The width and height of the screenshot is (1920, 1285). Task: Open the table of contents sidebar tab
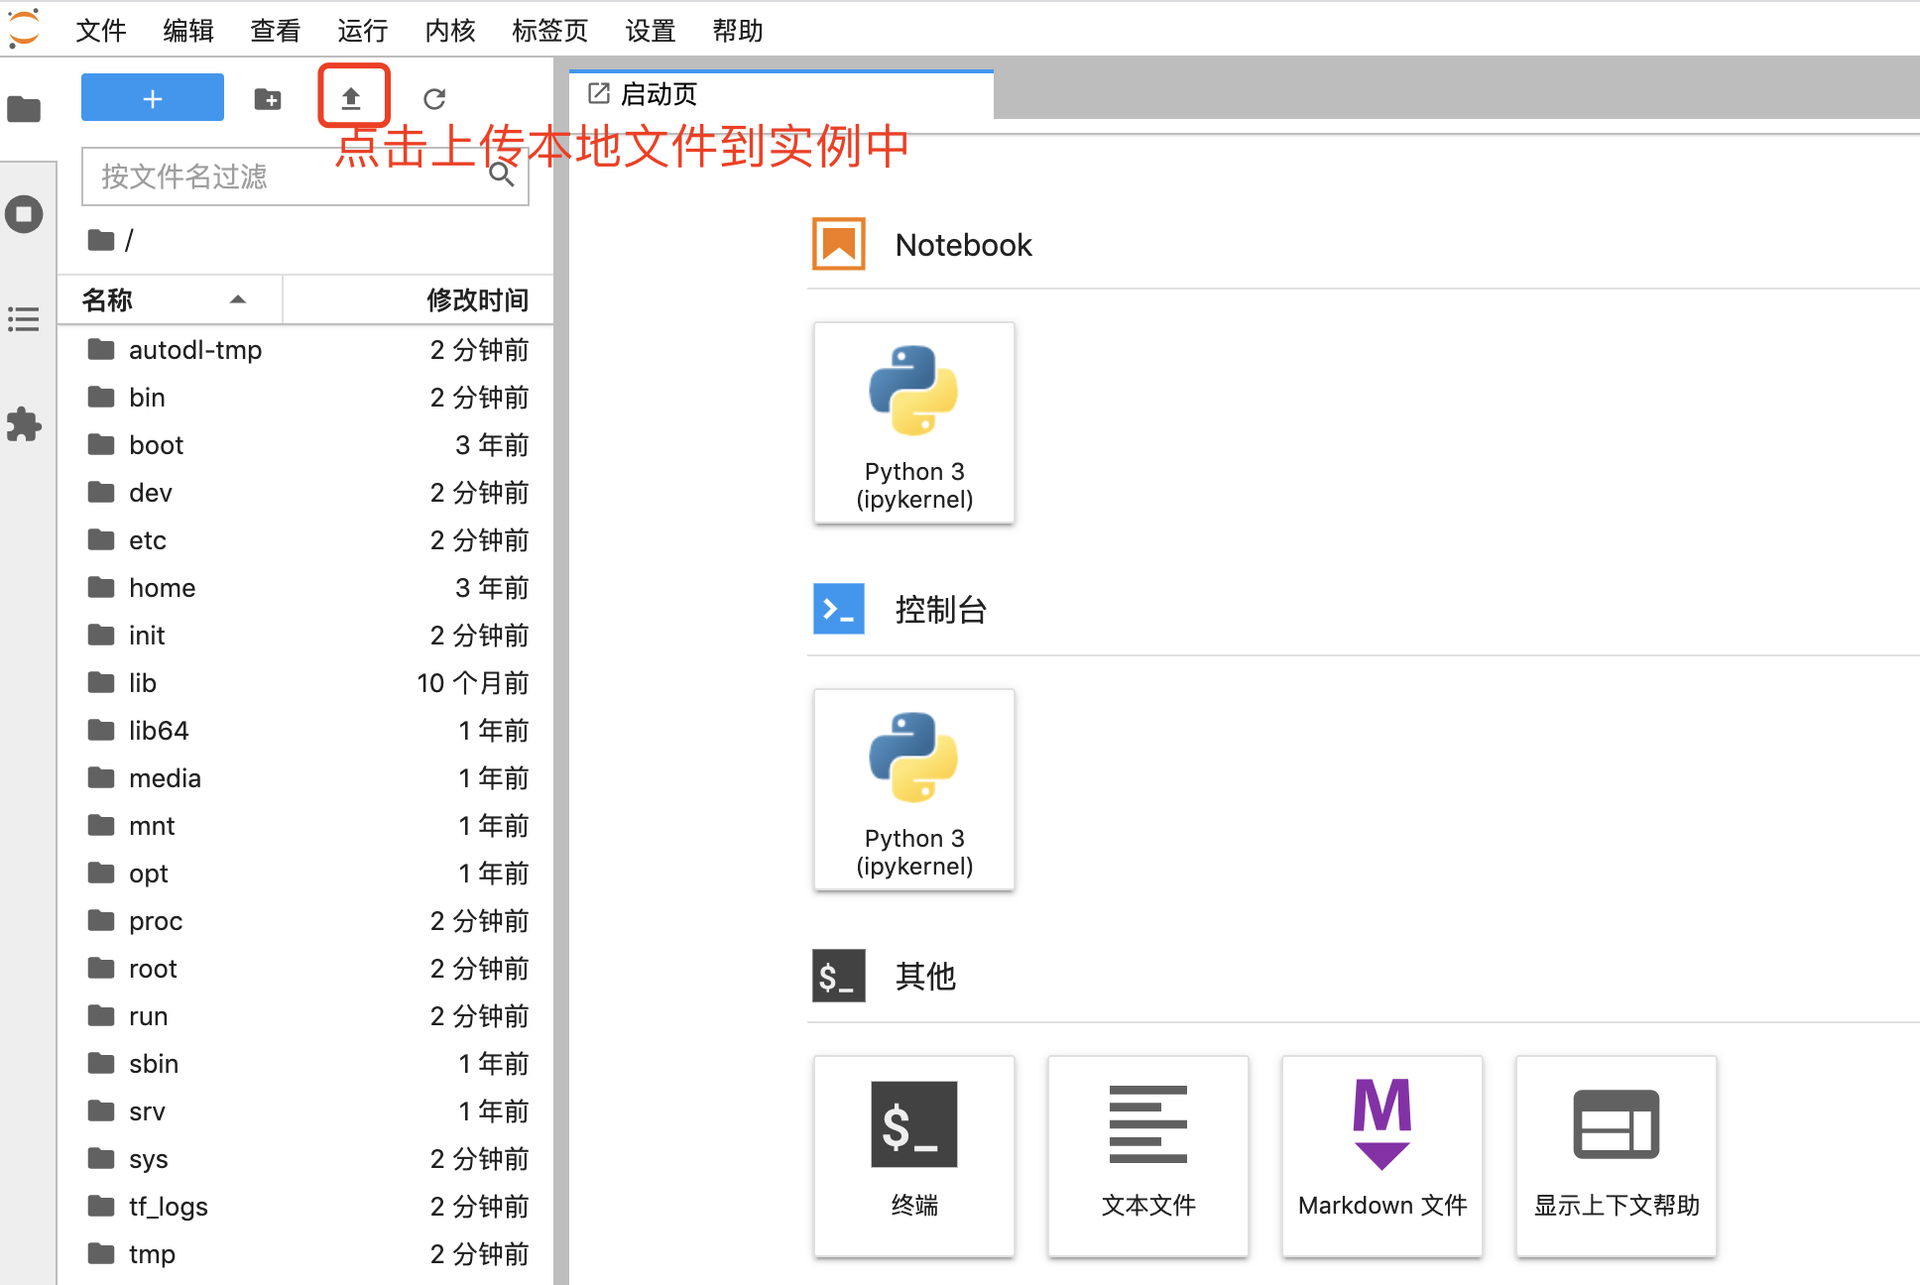point(24,319)
